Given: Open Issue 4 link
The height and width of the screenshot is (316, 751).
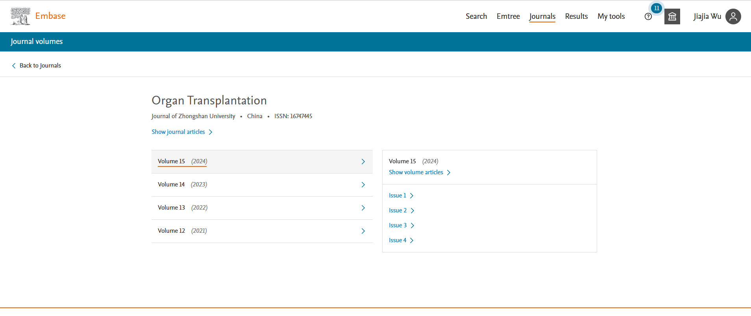Looking at the screenshot, I should (x=398, y=240).
